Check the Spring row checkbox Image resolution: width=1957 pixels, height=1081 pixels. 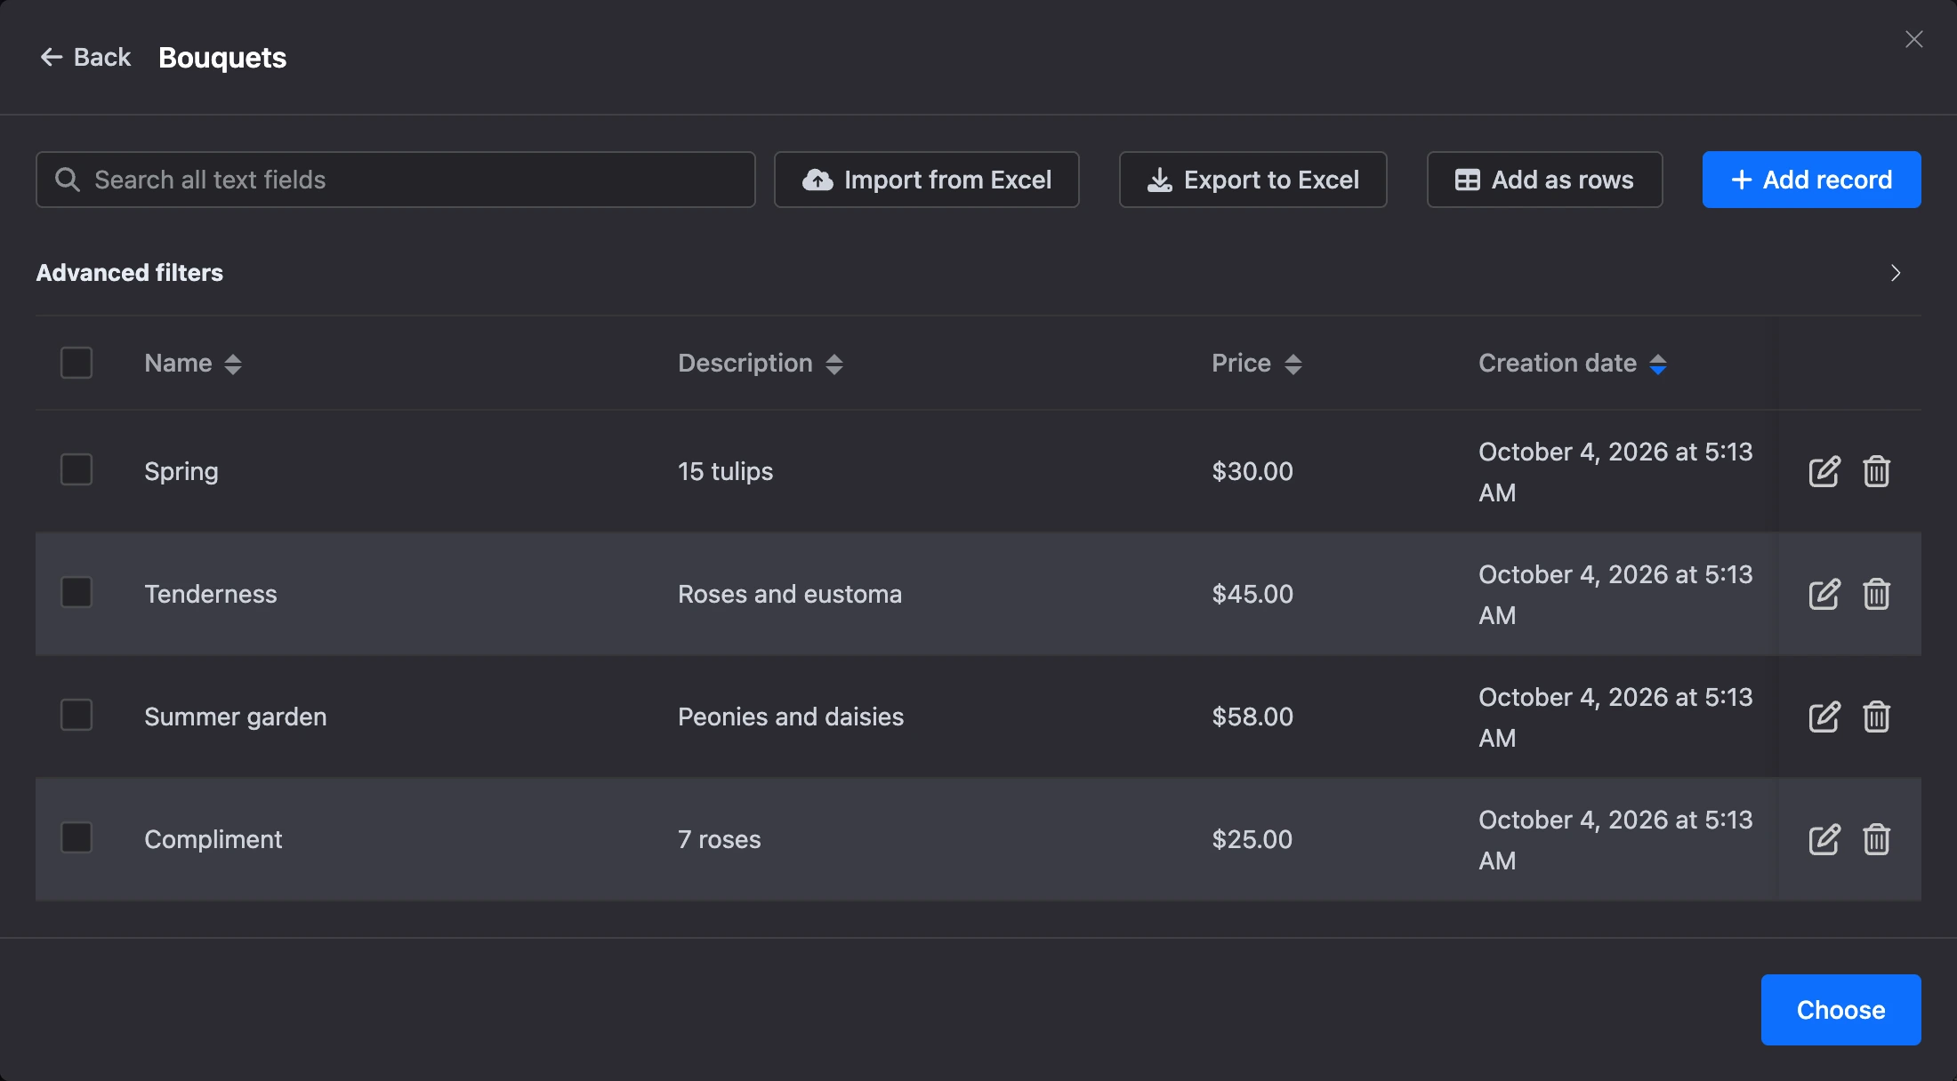click(77, 469)
